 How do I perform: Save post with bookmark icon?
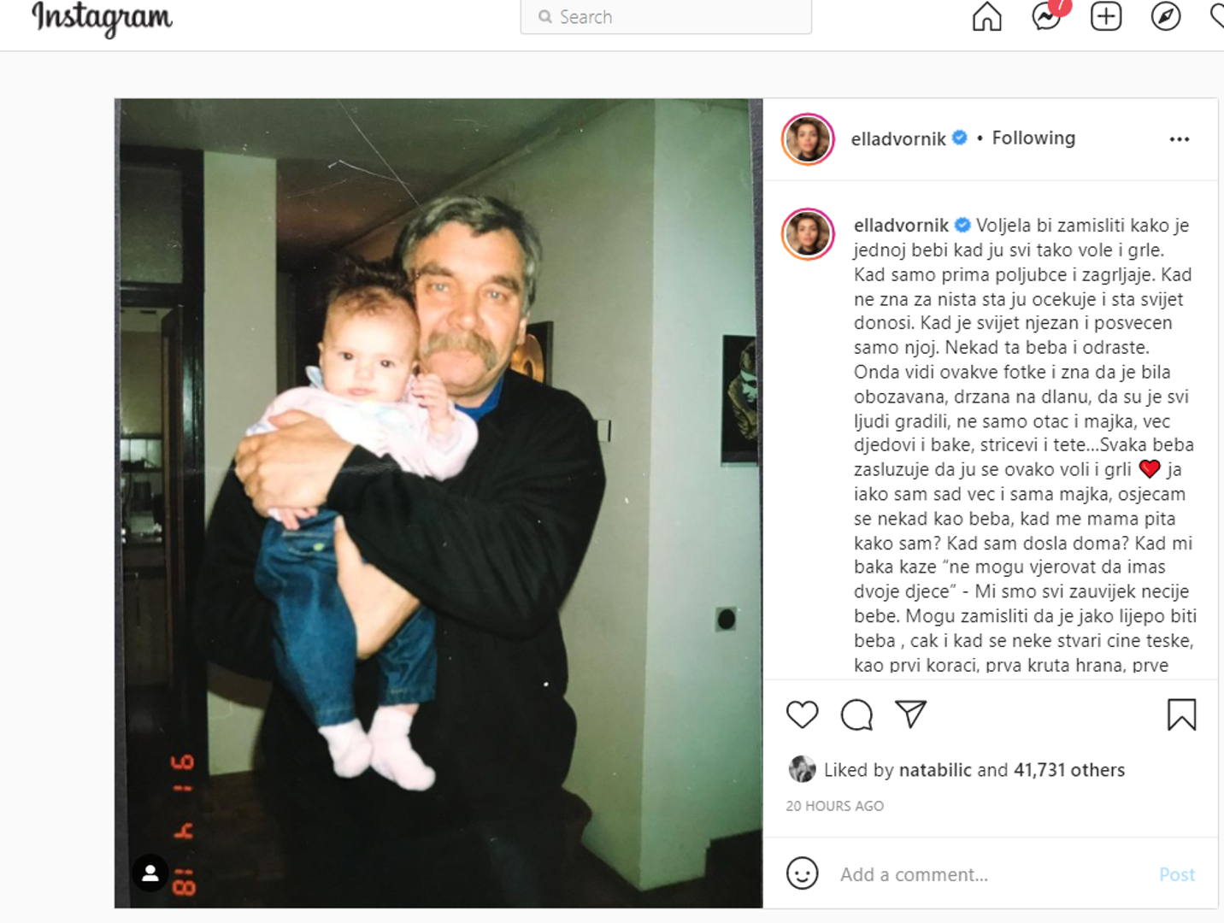pos(1182,714)
